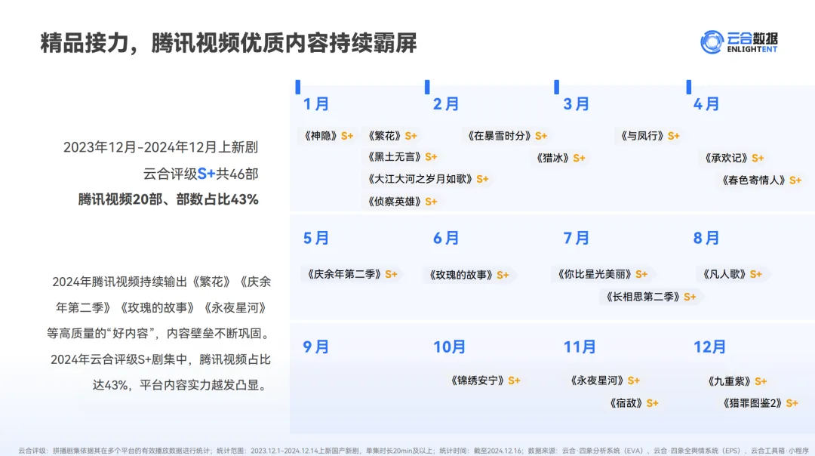
Task: Click the 《永夜星河》 S+ label under 11月
Action: (604, 381)
